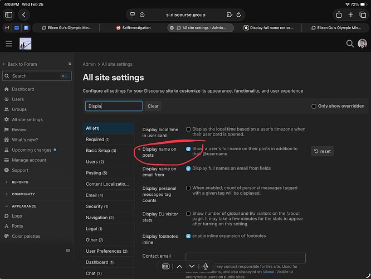Go back with the browser back arrow
This screenshot has height=279, width=371.
click(23, 15)
